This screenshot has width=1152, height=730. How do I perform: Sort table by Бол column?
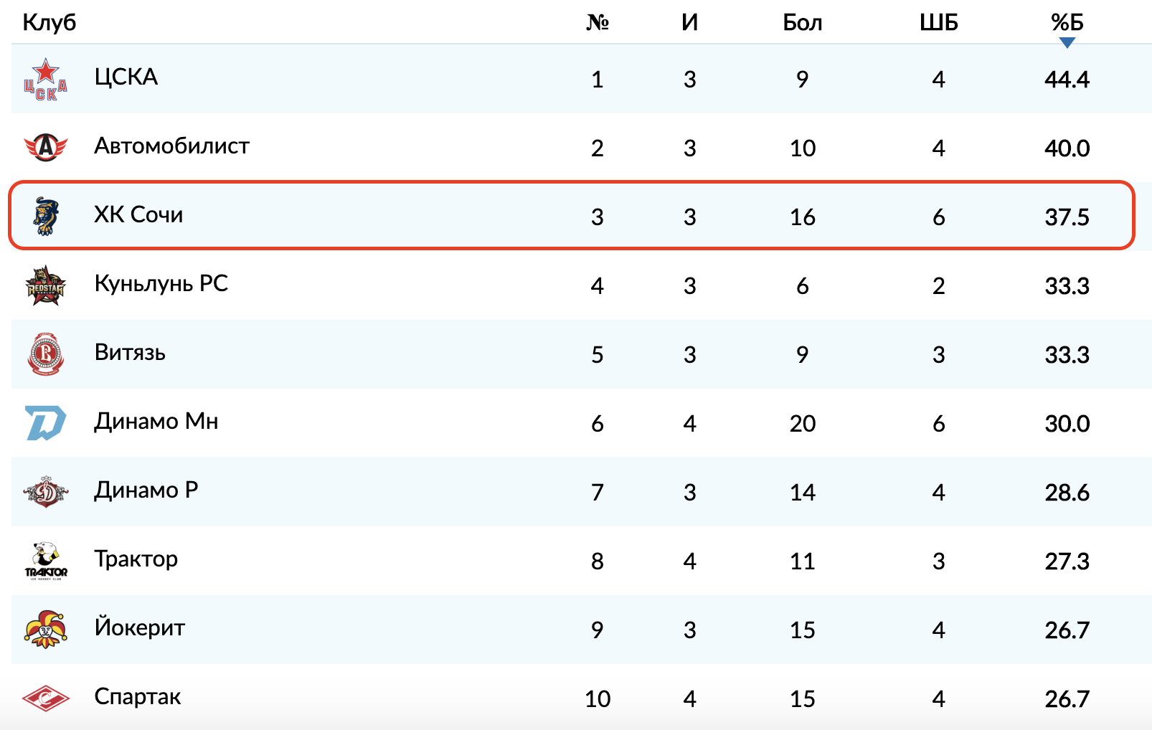click(x=802, y=22)
